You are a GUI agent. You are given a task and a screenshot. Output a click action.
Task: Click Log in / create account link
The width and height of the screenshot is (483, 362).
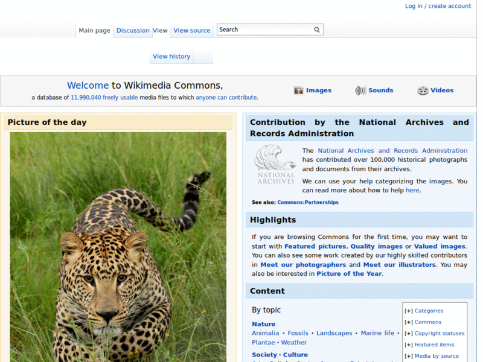tap(438, 6)
